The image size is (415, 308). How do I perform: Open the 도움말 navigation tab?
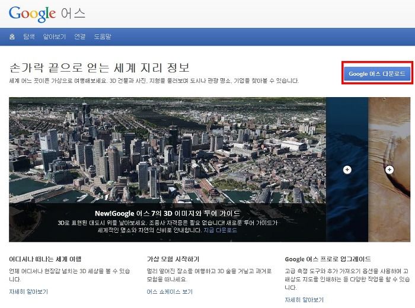coord(103,37)
